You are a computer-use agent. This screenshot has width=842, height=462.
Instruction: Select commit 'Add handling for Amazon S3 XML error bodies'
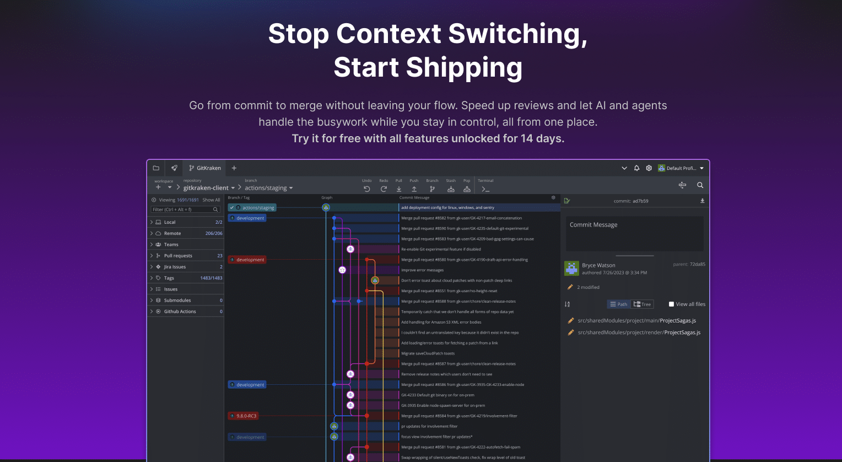(441, 322)
